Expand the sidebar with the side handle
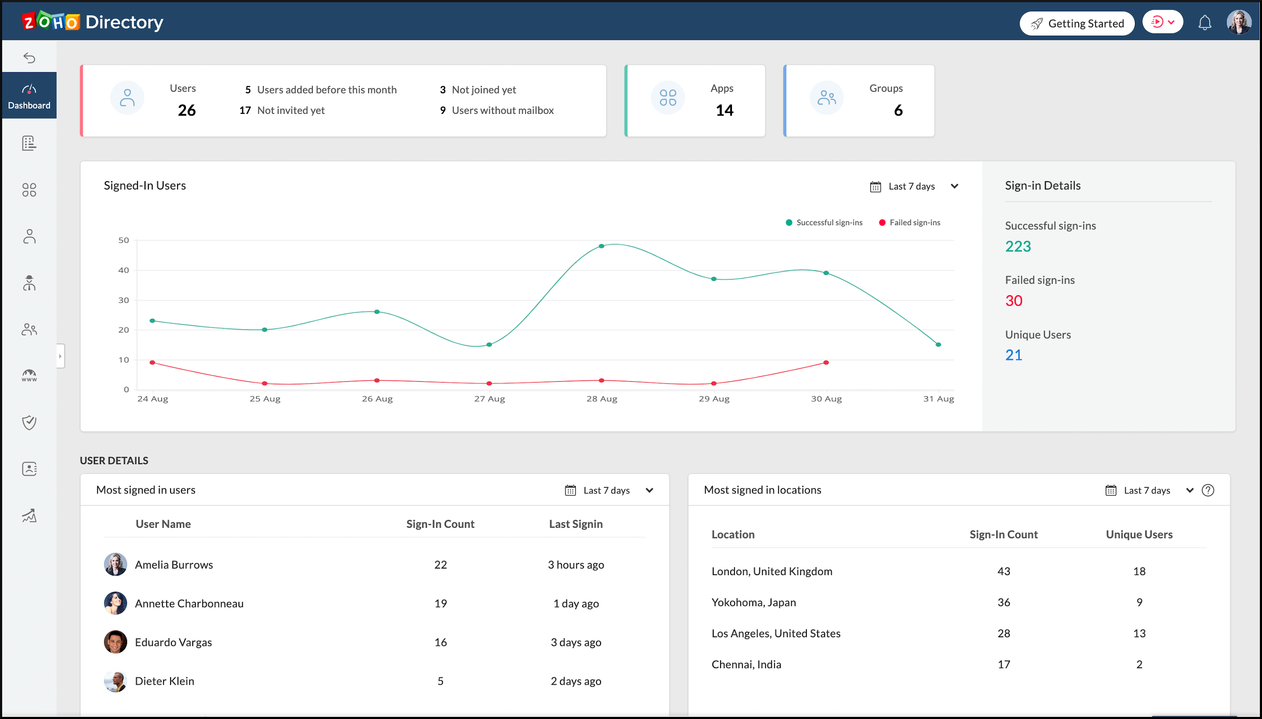This screenshot has height=719, width=1262. point(60,356)
